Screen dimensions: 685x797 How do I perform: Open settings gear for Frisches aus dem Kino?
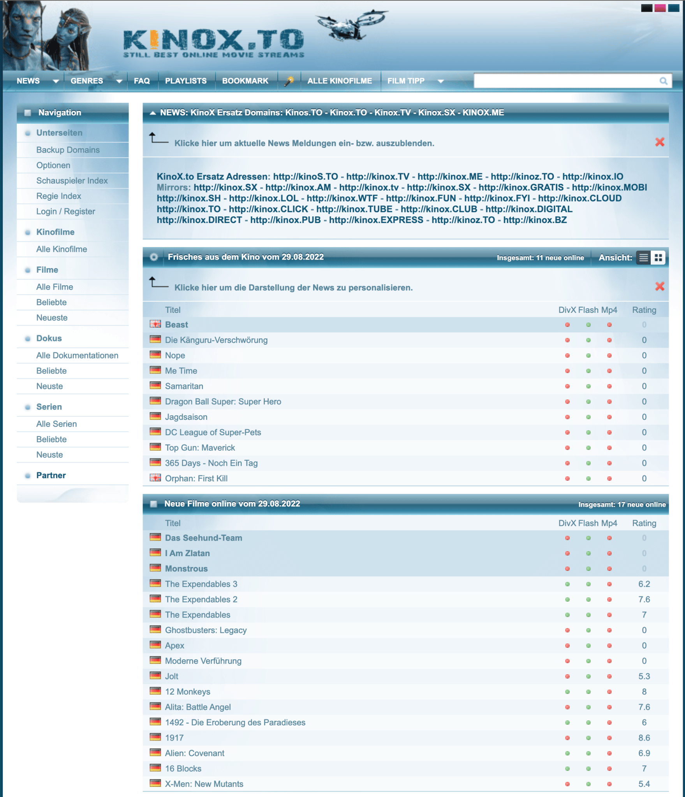tap(154, 257)
